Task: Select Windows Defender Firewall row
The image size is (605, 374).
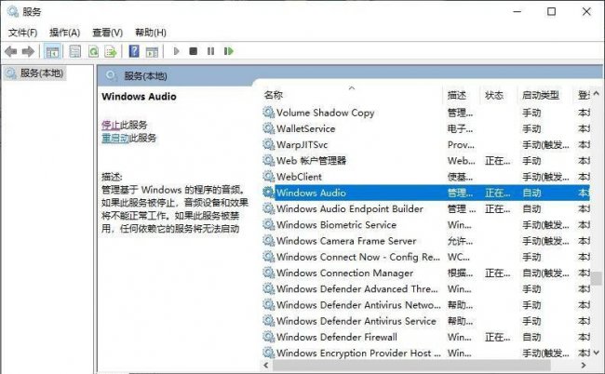Action: click(426, 337)
